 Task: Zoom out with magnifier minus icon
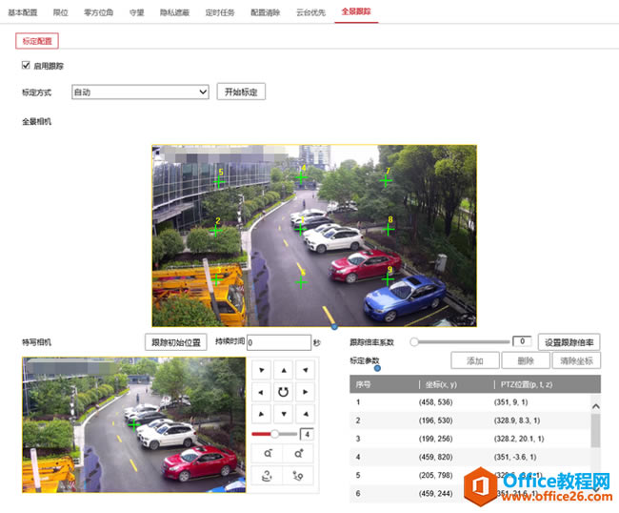(268, 453)
